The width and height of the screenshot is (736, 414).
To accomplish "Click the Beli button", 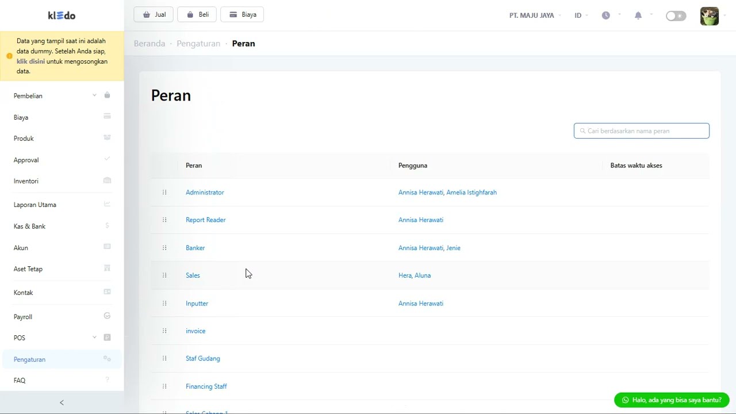I will (197, 14).
